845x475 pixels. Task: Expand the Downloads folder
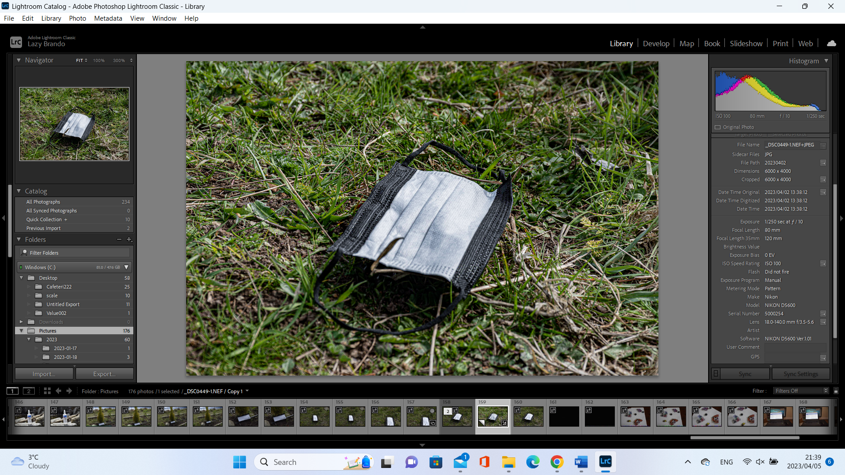[21, 322]
